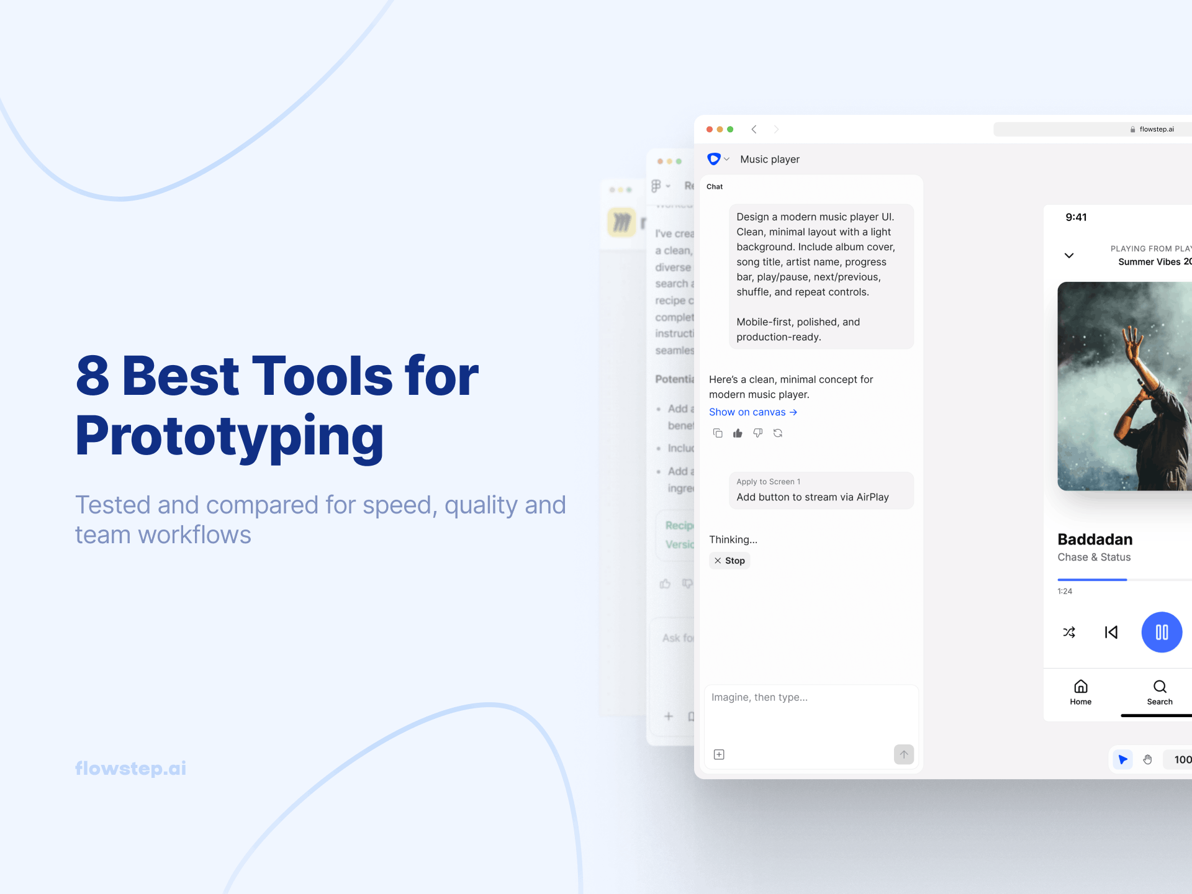Select the pointer tool in canvas toolbar

[1122, 759]
